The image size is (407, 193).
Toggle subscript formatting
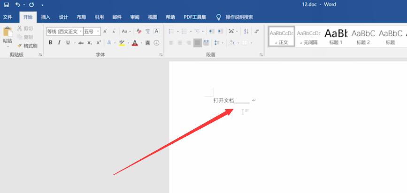pyautogui.click(x=90, y=43)
